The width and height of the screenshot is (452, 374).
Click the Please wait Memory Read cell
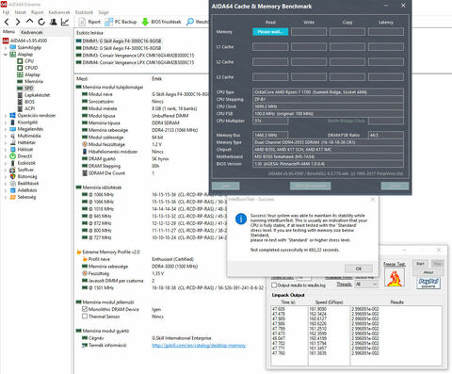(x=270, y=32)
